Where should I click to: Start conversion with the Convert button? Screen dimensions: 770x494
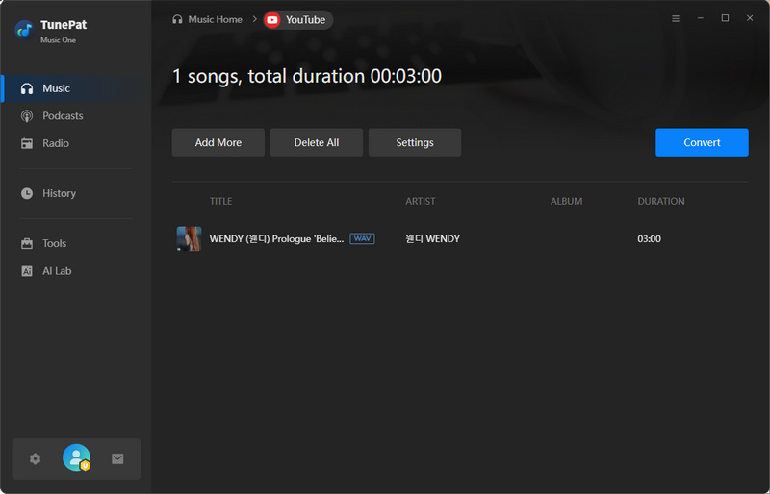point(702,142)
